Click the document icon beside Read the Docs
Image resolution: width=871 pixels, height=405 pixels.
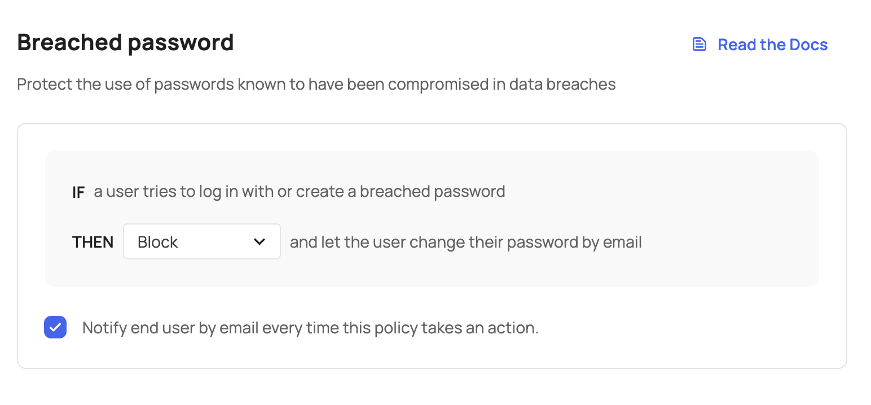(699, 43)
